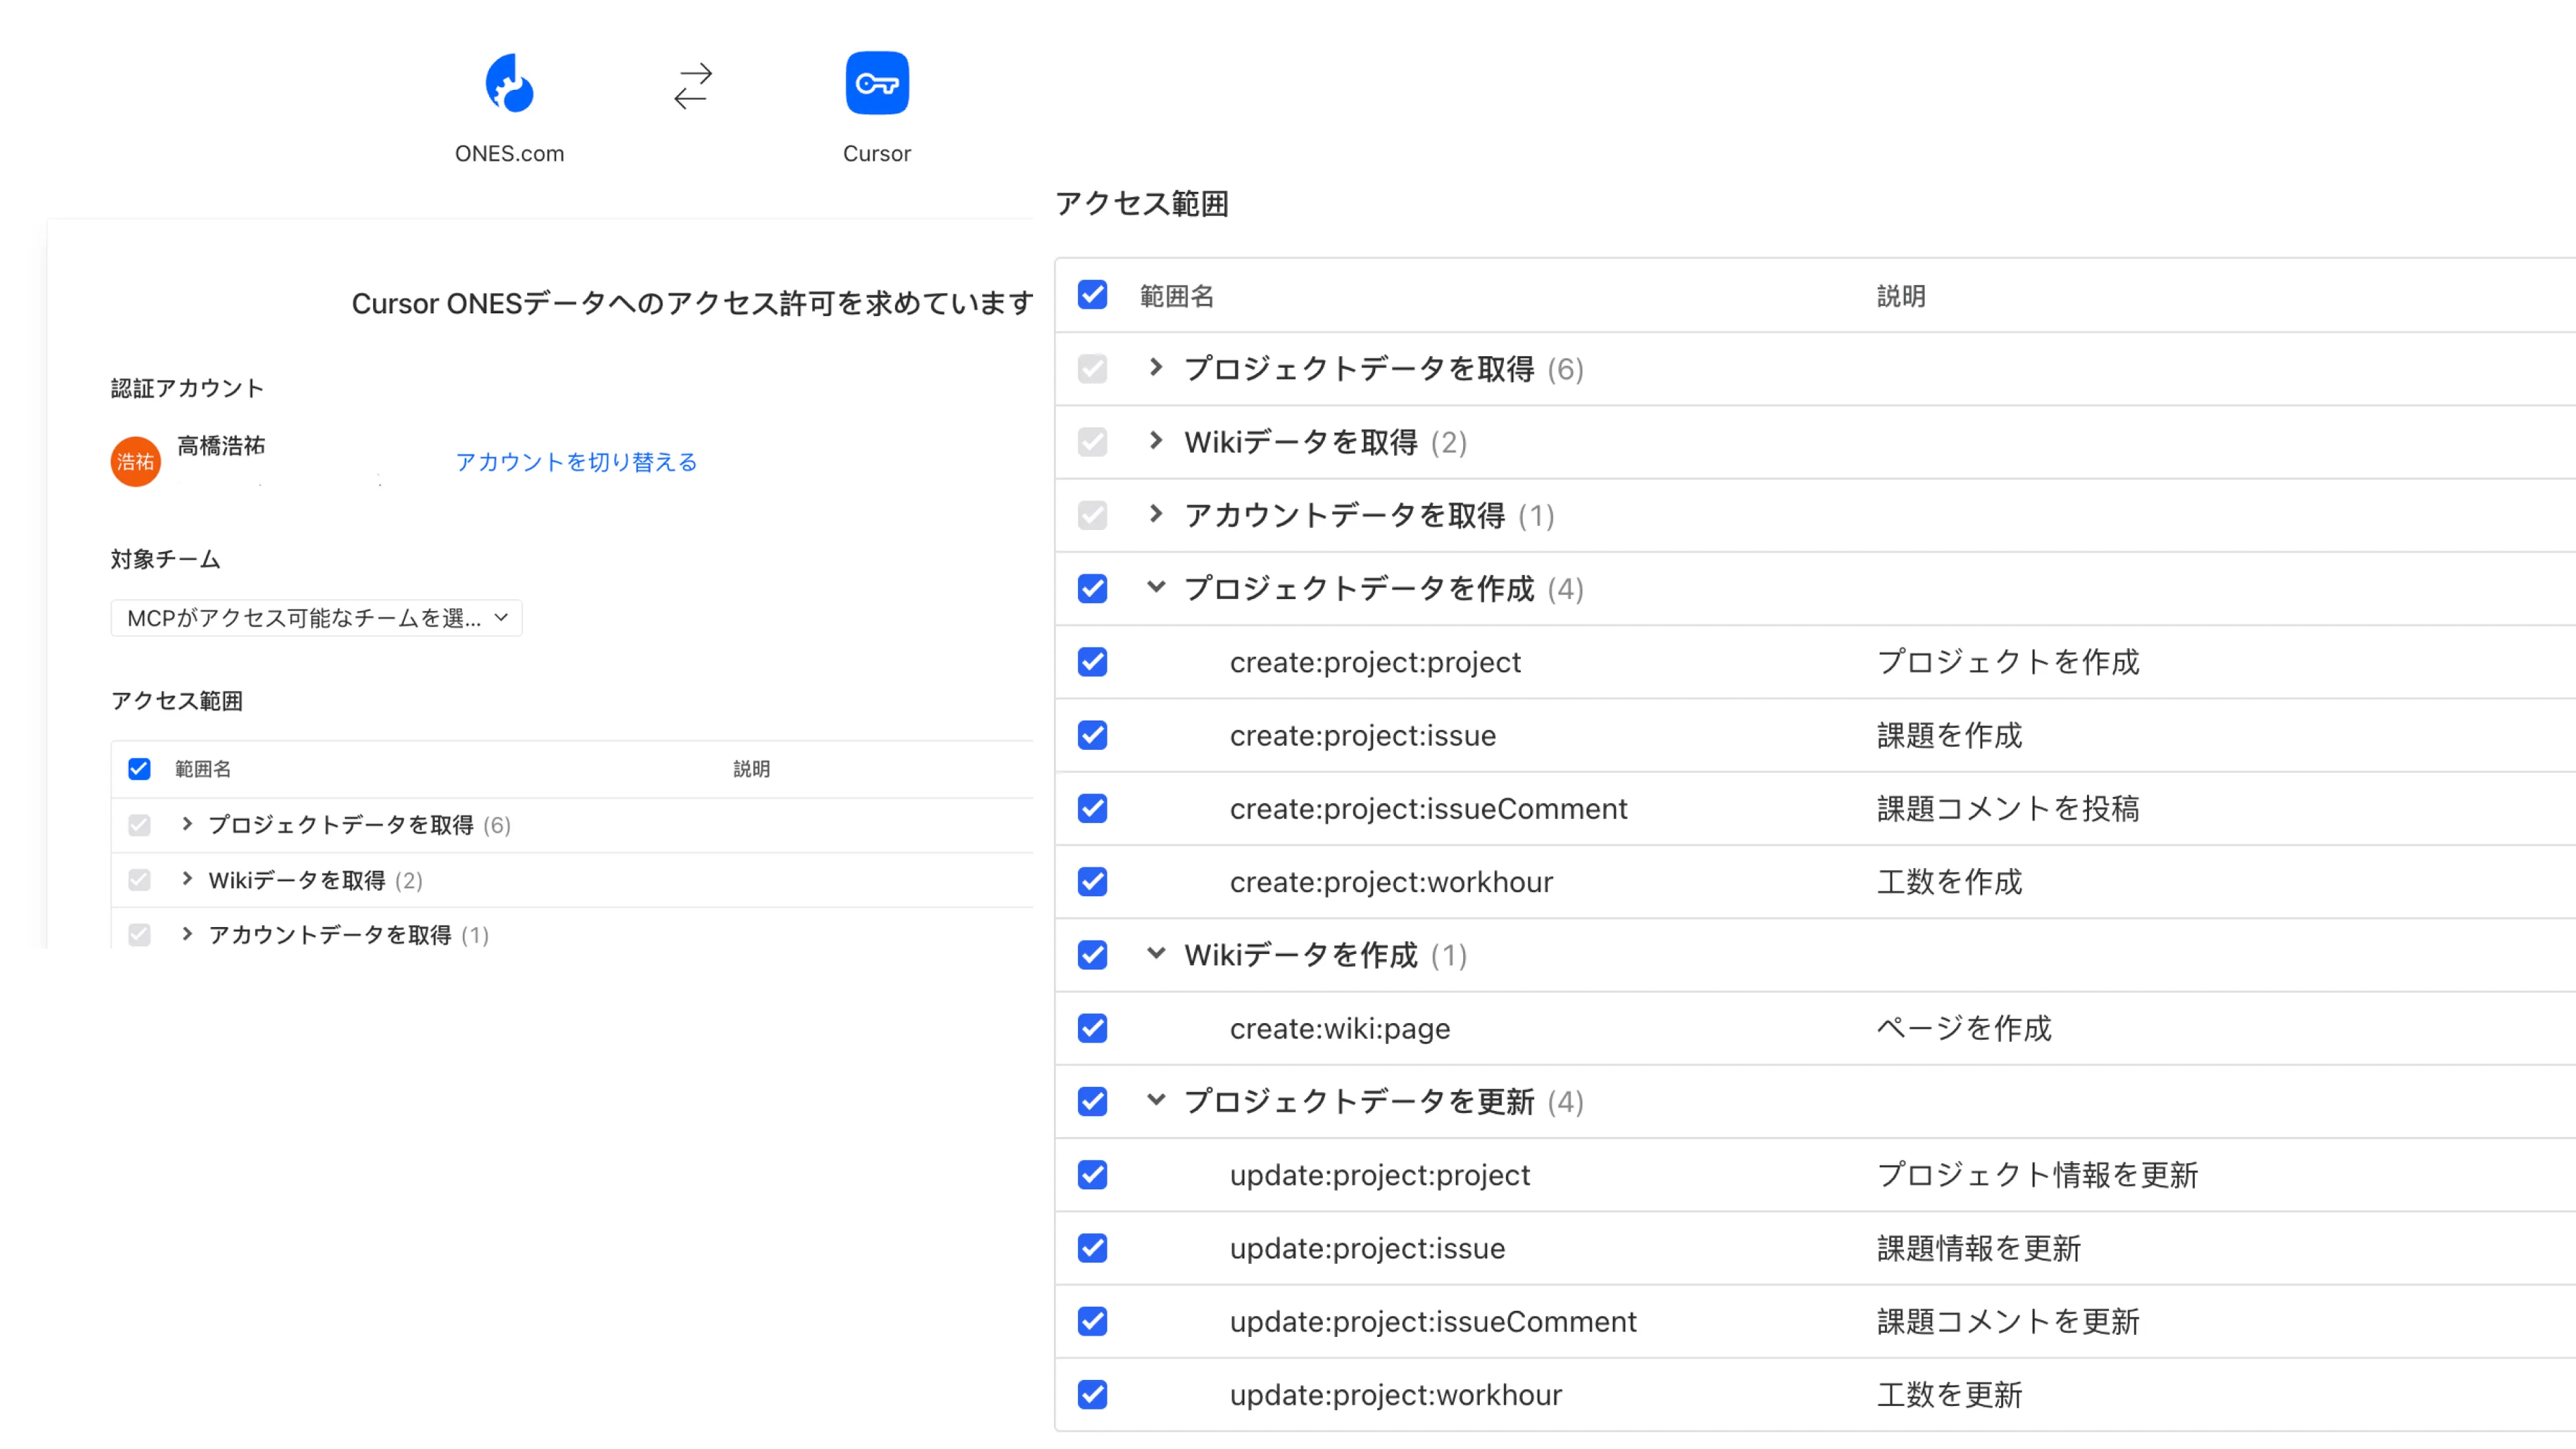Expand Wikiデータを取得 group in right panel

(1155, 441)
